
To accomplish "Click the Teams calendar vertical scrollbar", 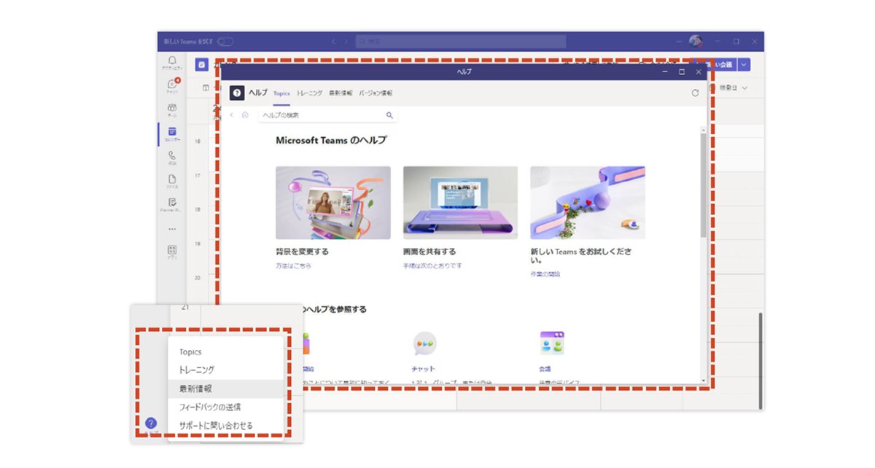I will point(761,361).
